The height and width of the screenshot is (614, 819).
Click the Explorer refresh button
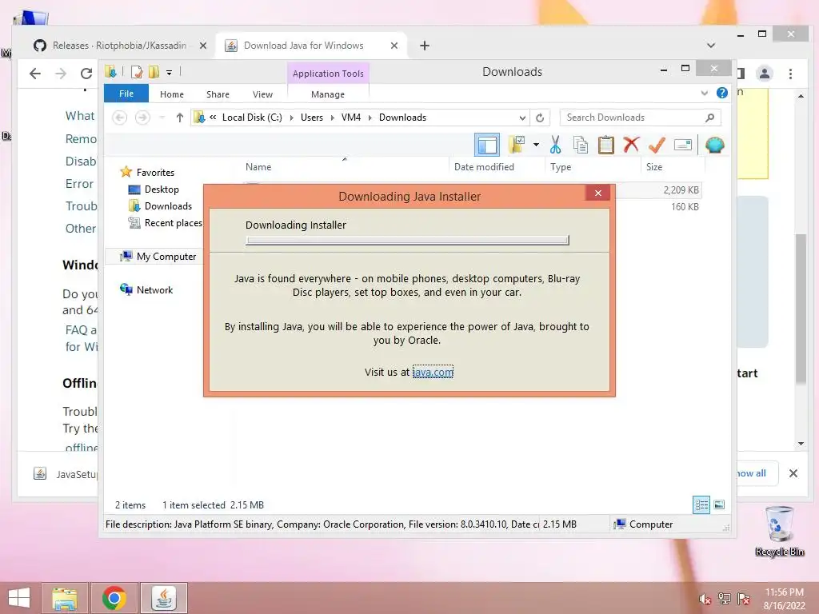pos(540,118)
